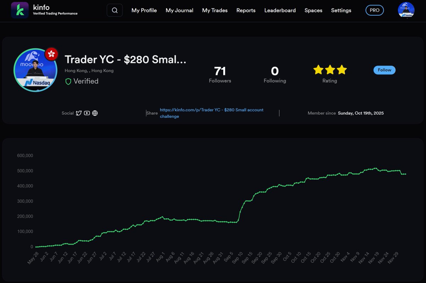
Task: Go to My Profile
Action: [x=144, y=10]
